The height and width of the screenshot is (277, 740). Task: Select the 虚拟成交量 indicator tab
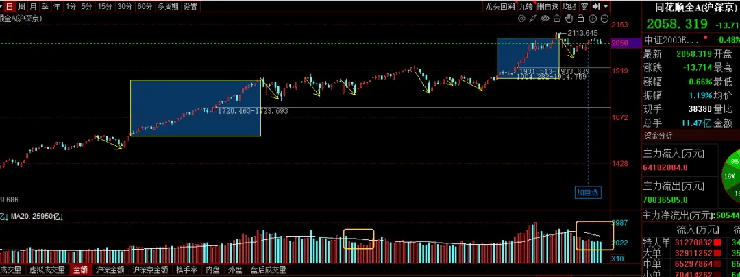click(47, 270)
